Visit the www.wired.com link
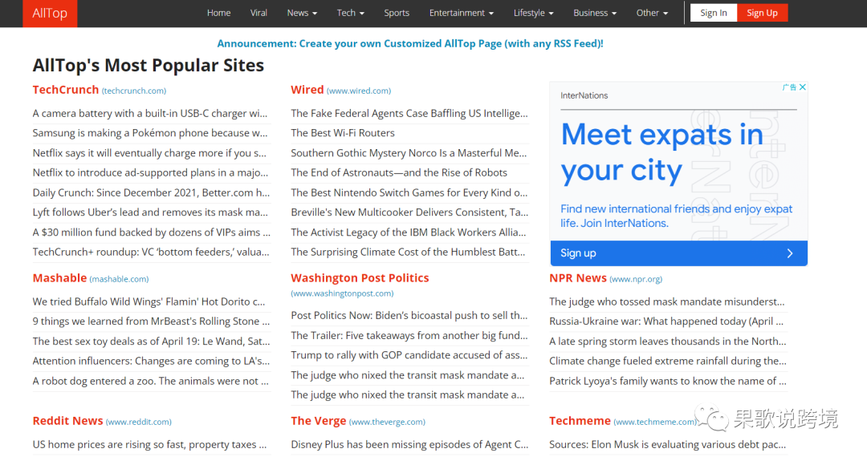The height and width of the screenshot is (457, 867). [358, 91]
